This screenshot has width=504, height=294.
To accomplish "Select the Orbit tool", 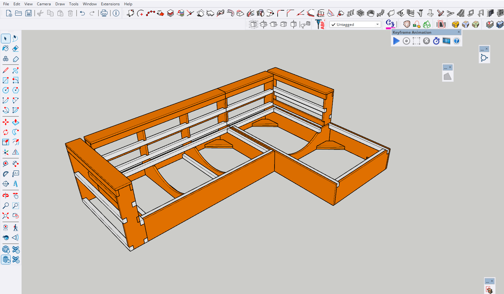I will [6, 195].
